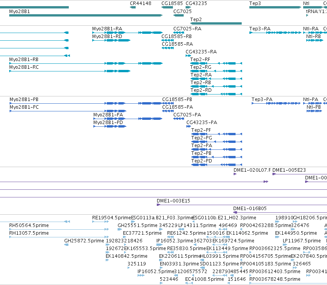Select the CG18585-PB protein label
The width and height of the screenshot is (327, 285).
click(x=177, y=99)
